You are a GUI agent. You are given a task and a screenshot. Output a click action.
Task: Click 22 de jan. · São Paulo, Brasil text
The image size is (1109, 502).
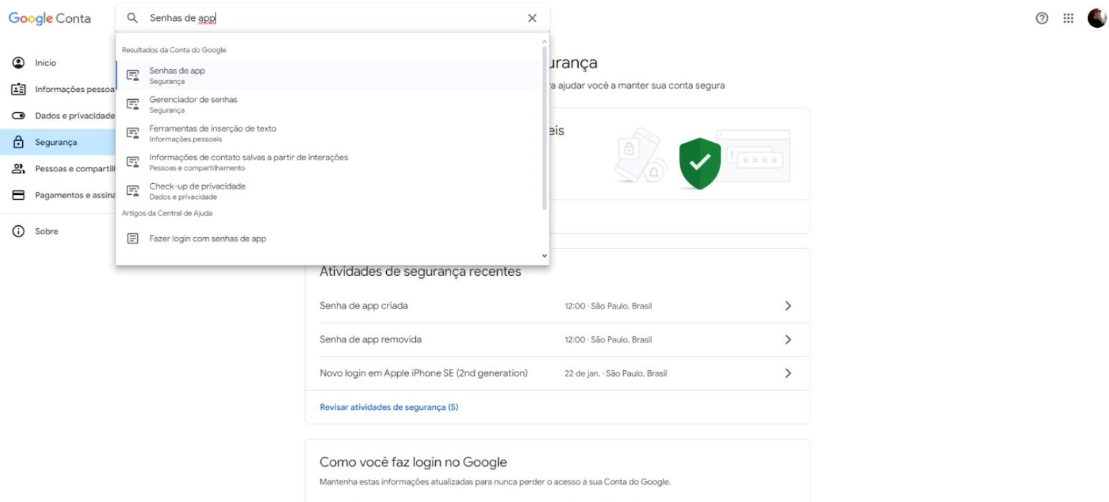pos(615,374)
